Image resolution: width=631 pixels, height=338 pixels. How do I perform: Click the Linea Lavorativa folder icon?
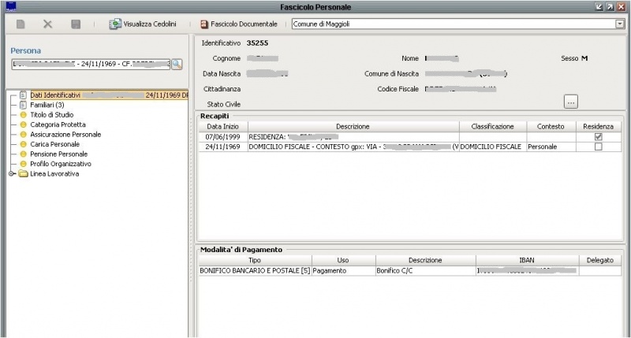pos(23,173)
